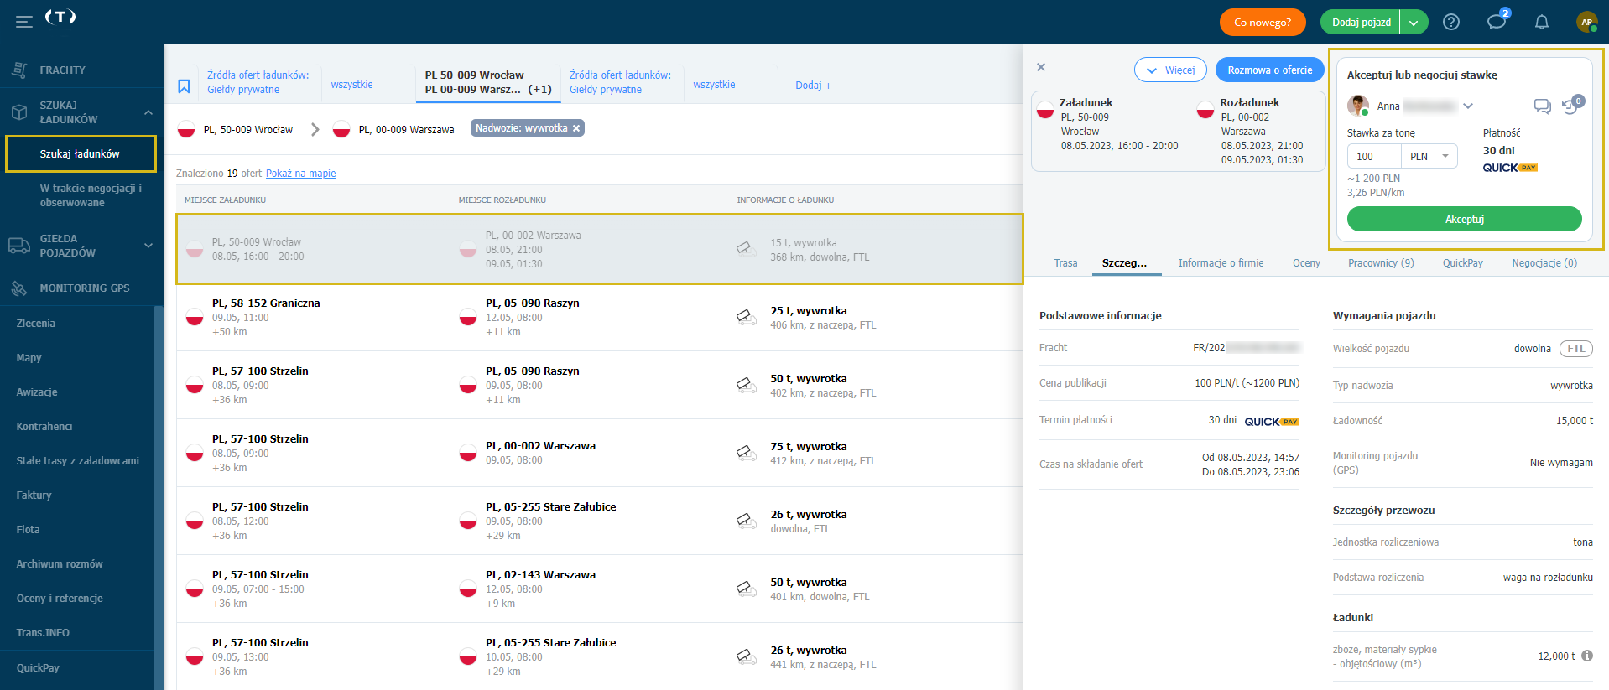The image size is (1609, 690).
Task: Click the QuickPay logo in payment section
Action: [x=1510, y=168]
